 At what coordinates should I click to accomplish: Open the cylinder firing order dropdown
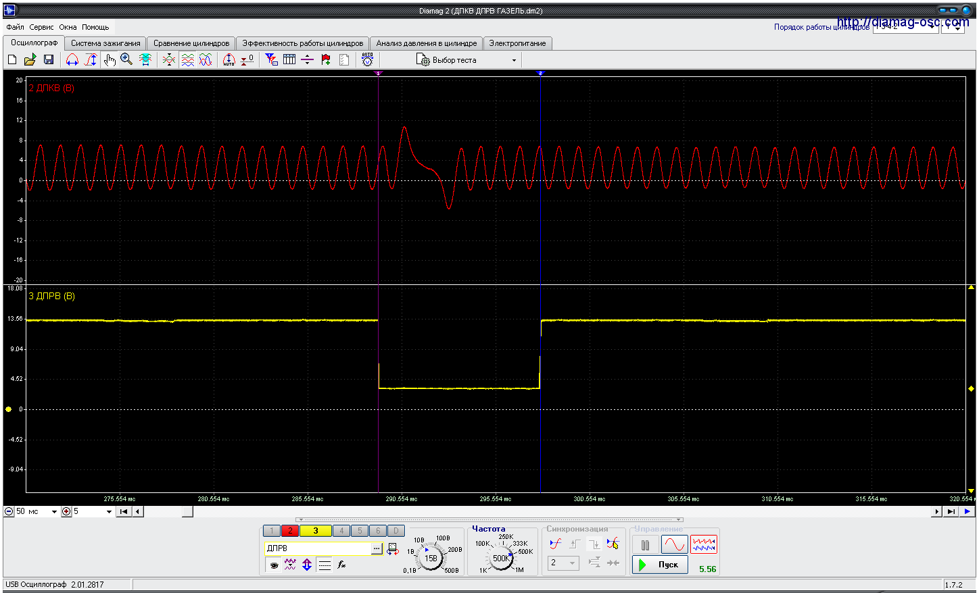[905, 27]
